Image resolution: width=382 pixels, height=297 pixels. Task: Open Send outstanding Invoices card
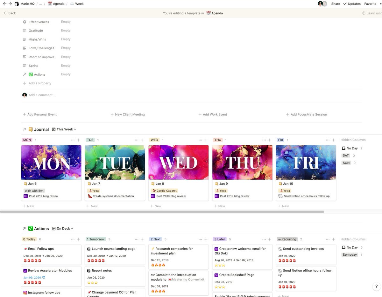coord(306,254)
